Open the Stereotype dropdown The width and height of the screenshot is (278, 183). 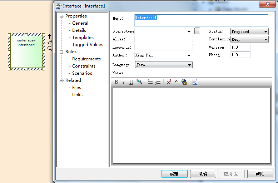click(x=189, y=32)
